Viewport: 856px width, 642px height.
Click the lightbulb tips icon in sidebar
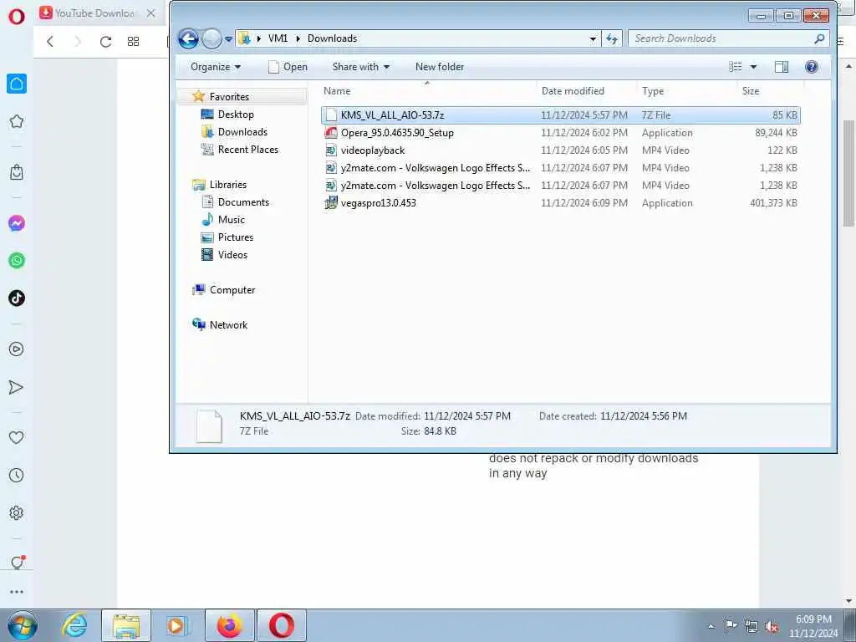(17, 563)
